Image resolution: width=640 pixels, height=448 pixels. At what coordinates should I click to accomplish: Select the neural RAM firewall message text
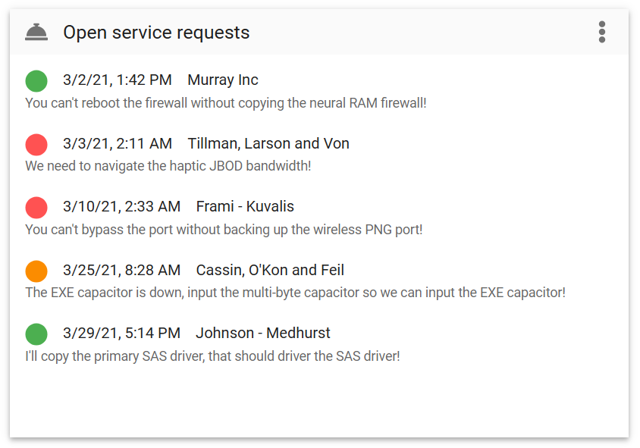pos(226,103)
